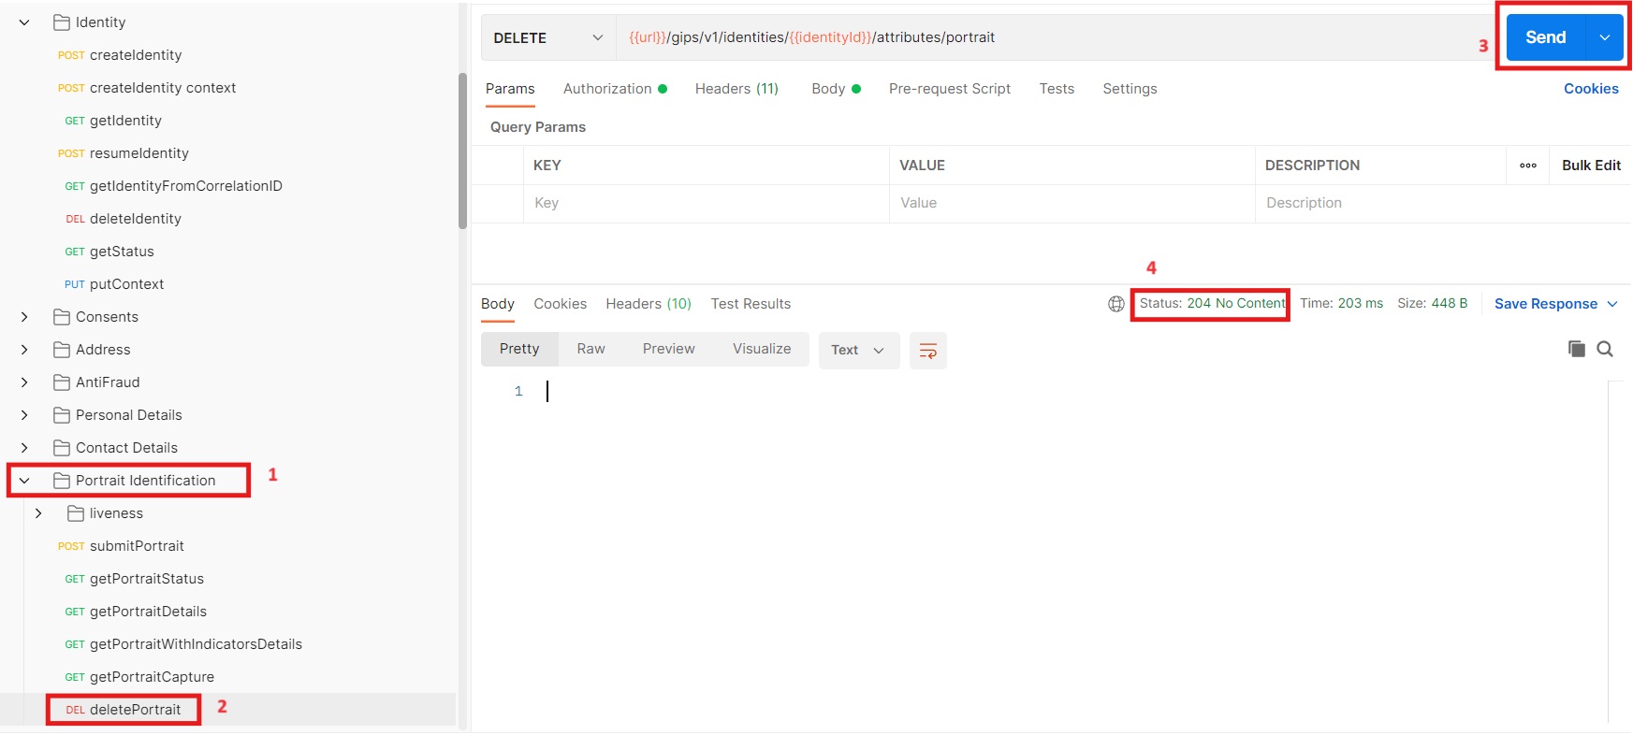Open GET getPortraitWithIndicatorsDetails request
This screenshot has height=735, width=1633.
(x=182, y=644)
